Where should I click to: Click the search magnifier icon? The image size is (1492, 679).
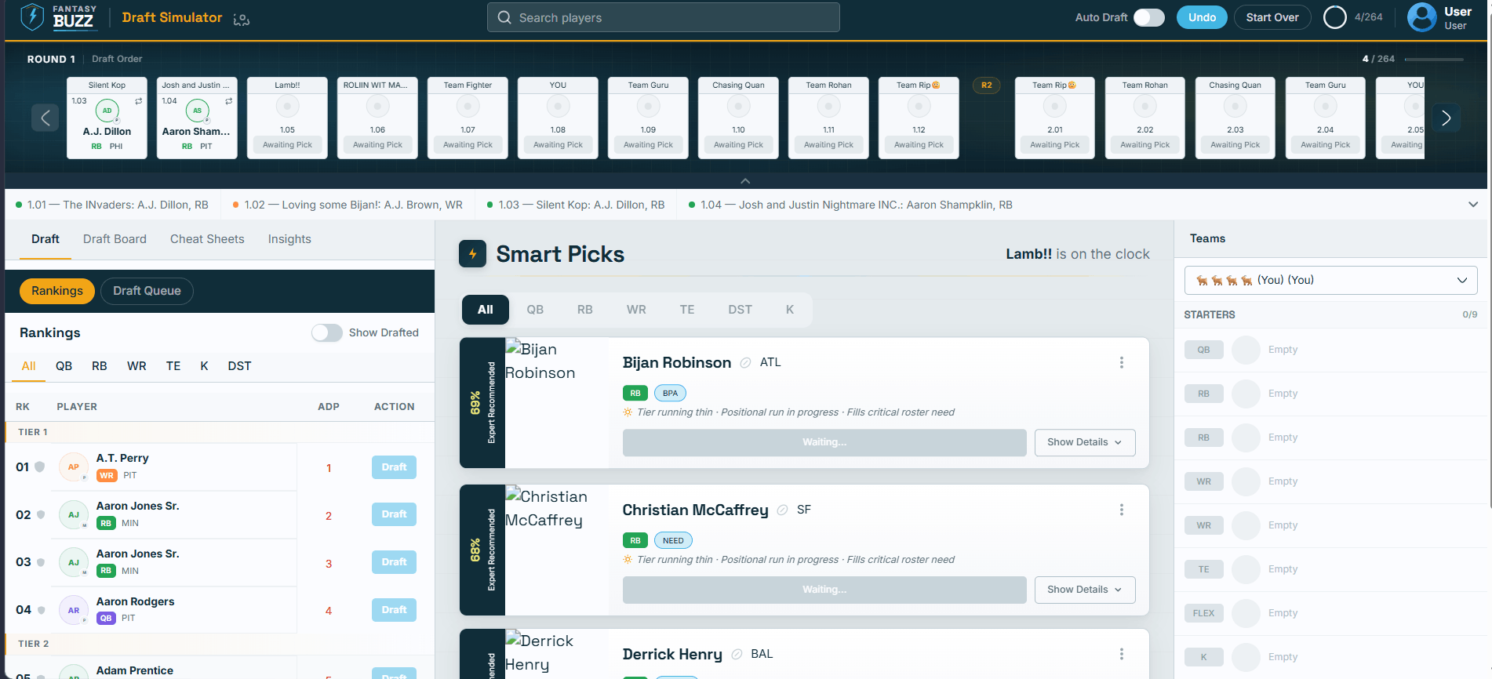click(504, 17)
